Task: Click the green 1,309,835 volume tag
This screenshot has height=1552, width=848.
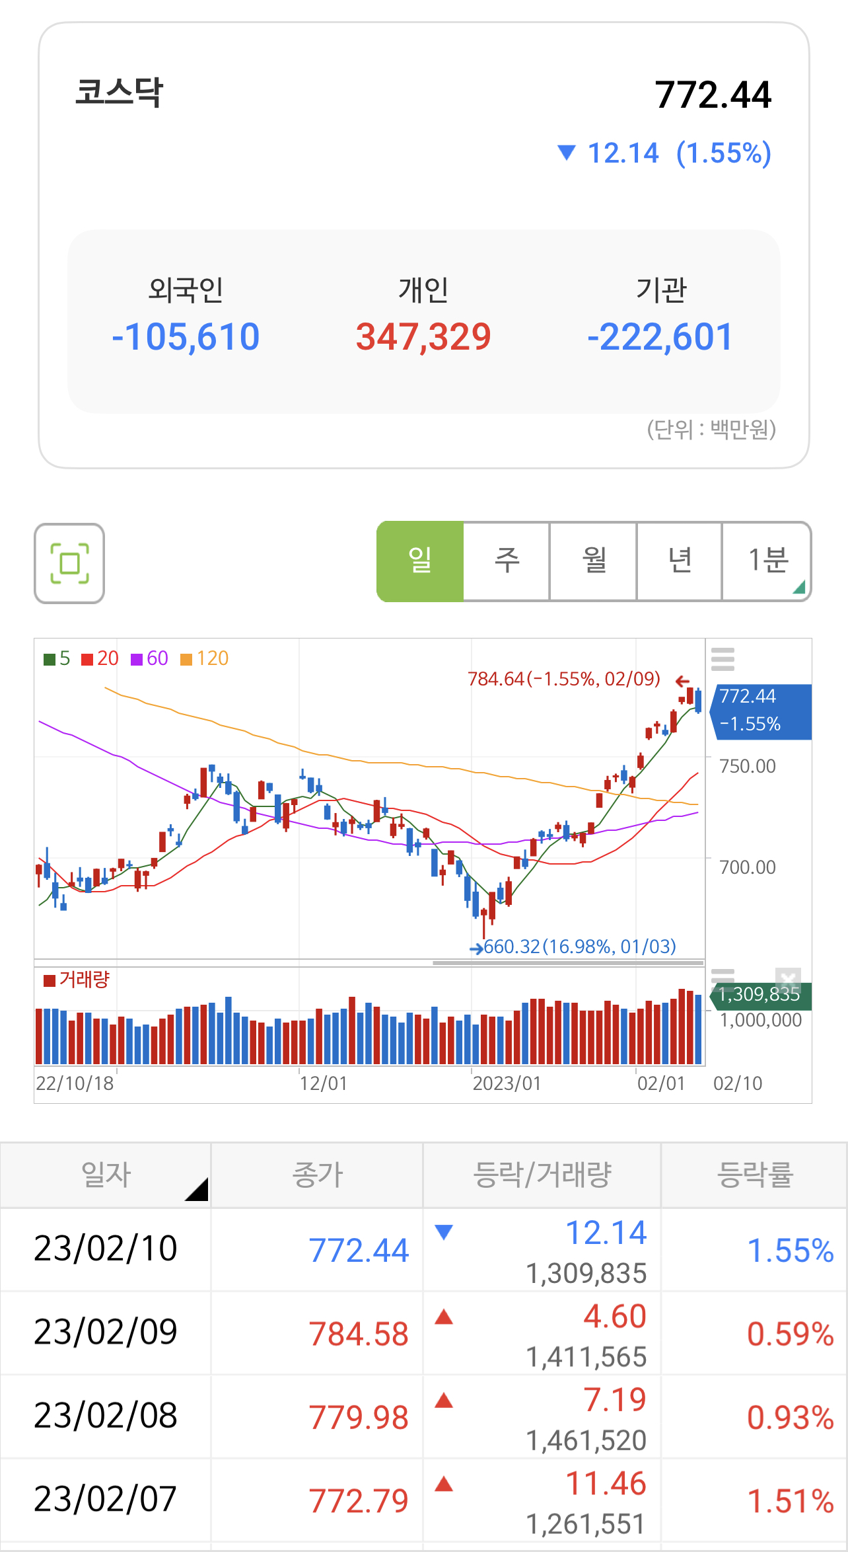Action: click(x=761, y=995)
